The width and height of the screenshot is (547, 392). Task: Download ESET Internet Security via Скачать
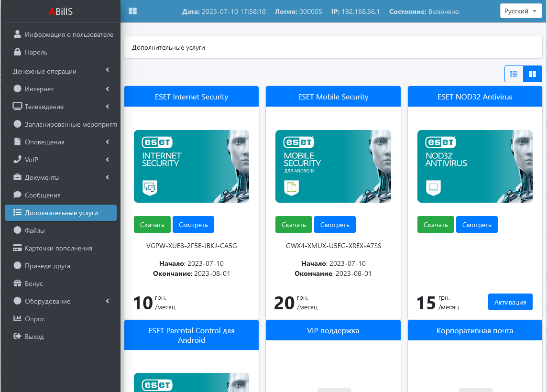152,225
